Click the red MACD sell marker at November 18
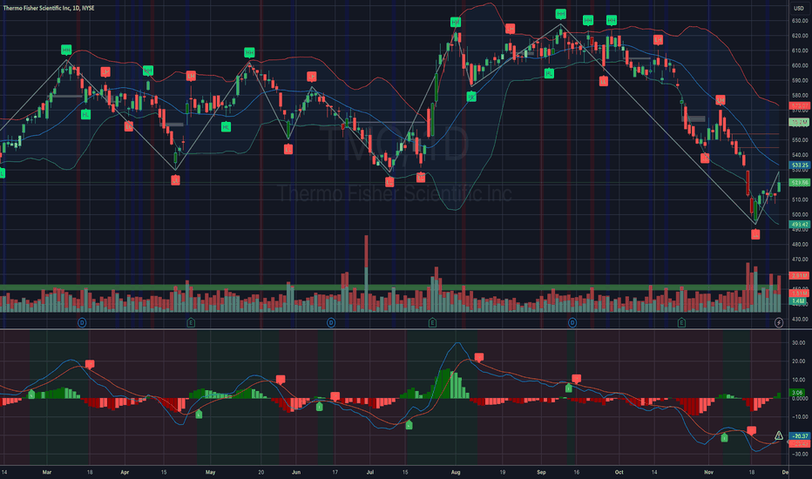 [x=751, y=430]
